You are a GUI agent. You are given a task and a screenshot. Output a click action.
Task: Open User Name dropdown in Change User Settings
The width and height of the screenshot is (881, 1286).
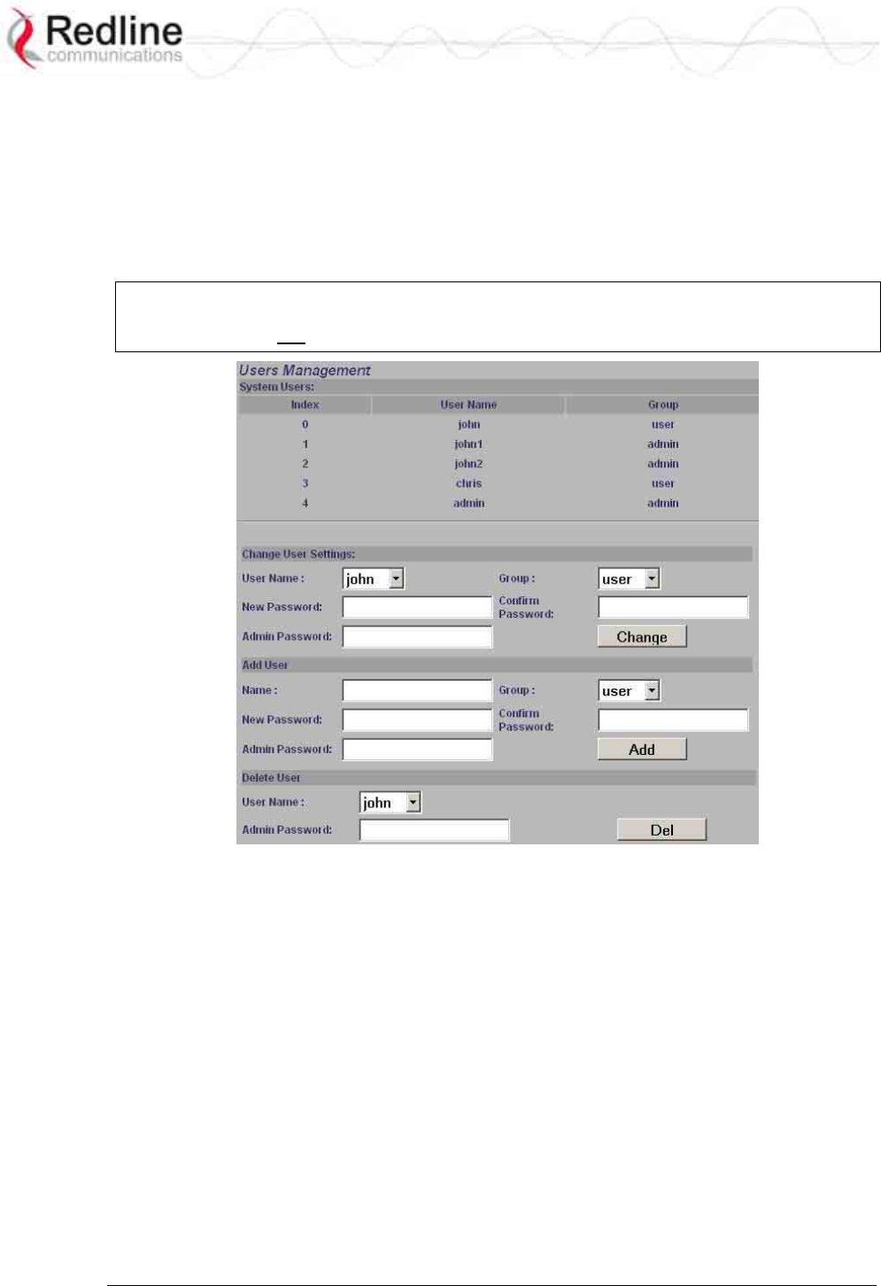pyautogui.click(x=374, y=579)
